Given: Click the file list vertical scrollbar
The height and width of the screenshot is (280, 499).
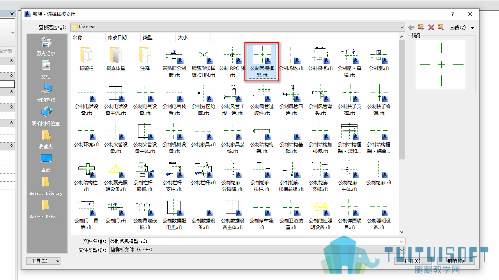Looking at the screenshot, I should [402, 99].
